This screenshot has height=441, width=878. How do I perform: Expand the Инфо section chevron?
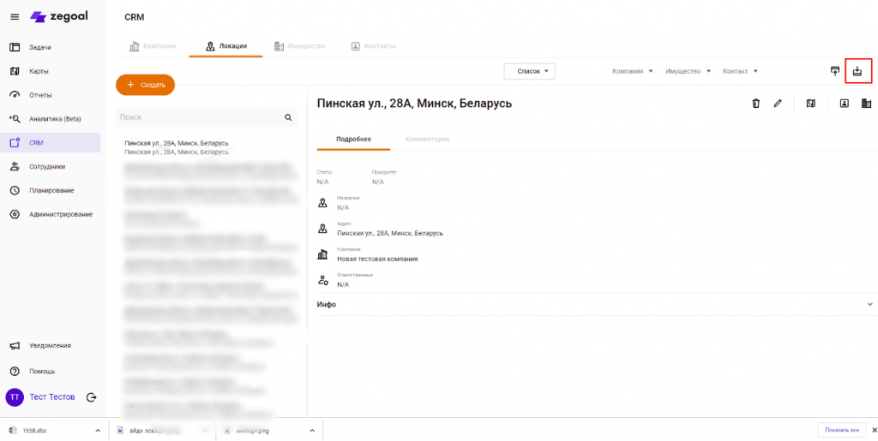[869, 304]
